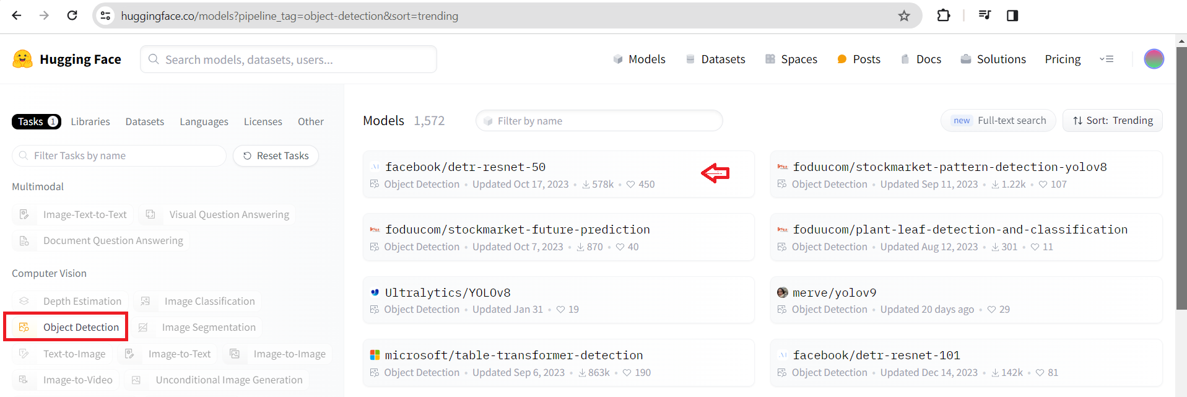Click the Filter by name model field
Image resolution: width=1187 pixels, height=397 pixels.
pos(599,121)
